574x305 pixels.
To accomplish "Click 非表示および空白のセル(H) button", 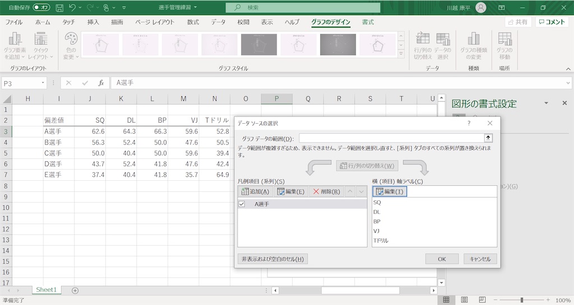I will pos(273,259).
